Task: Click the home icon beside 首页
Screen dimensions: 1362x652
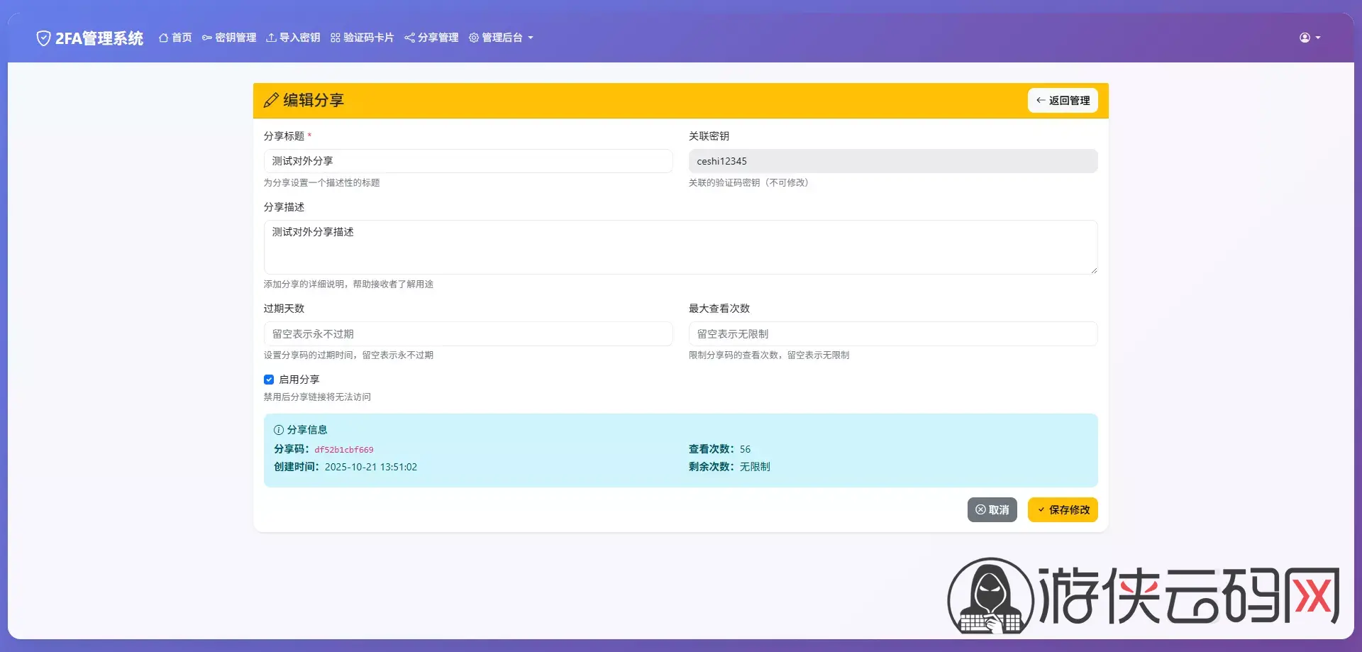Action: coord(163,38)
